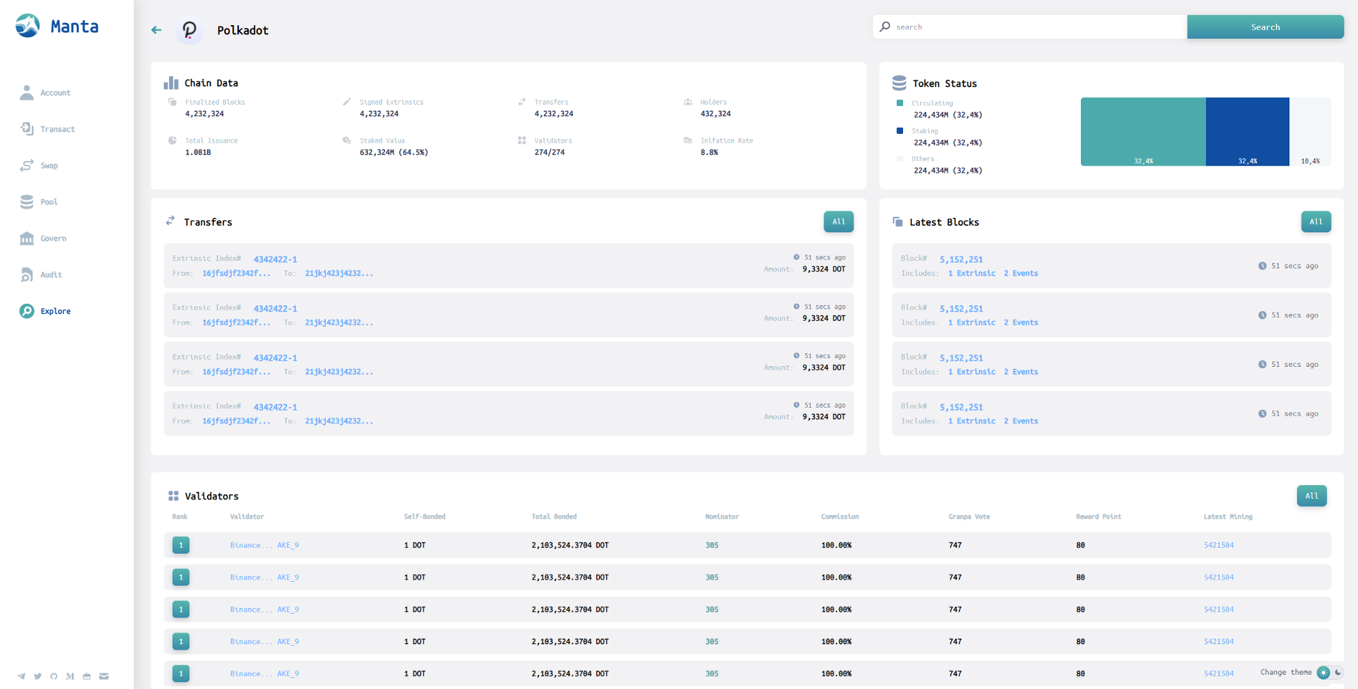Image resolution: width=1358 pixels, height=689 pixels.
Task: Click the Inflation Rate value 8.8%
Action: tap(710, 153)
